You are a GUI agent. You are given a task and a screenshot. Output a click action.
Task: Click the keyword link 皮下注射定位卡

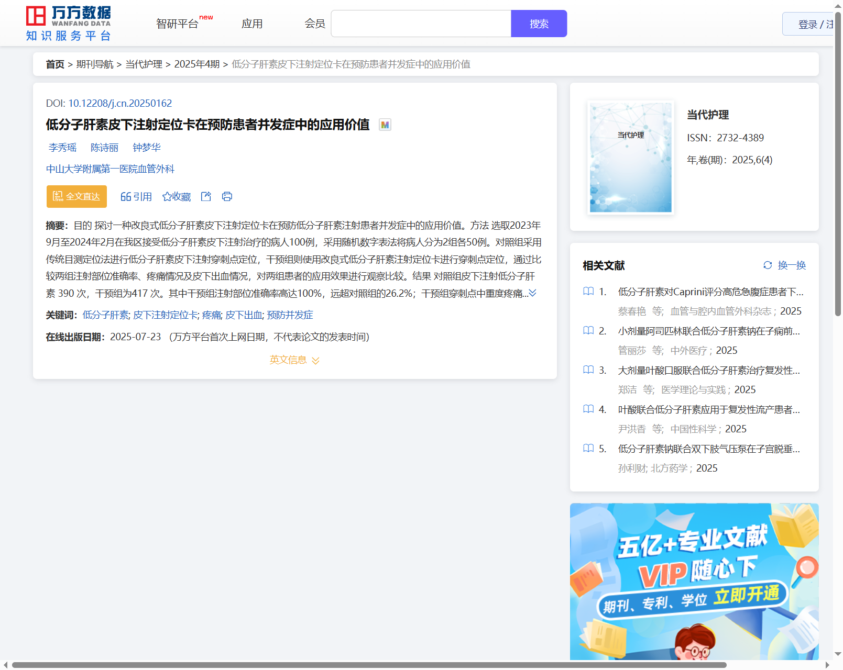coord(166,315)
